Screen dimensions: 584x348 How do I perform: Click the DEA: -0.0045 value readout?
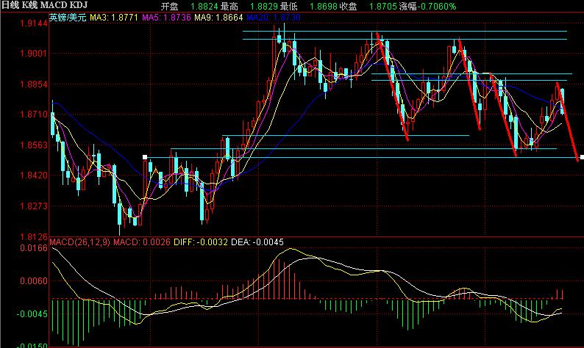[x=257, y=242]
